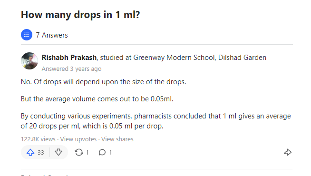Open the 'View upvotes' link
The height and width of the screenshot is (176, 311).
[x=78, y=139]
